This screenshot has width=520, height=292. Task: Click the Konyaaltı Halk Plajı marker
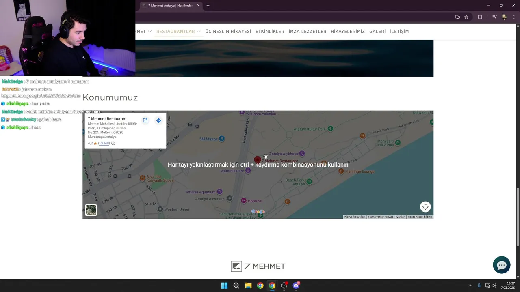pos(398,142)
